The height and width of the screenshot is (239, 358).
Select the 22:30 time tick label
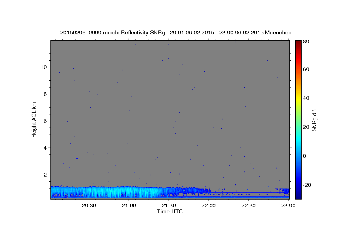tap(248, 206)
